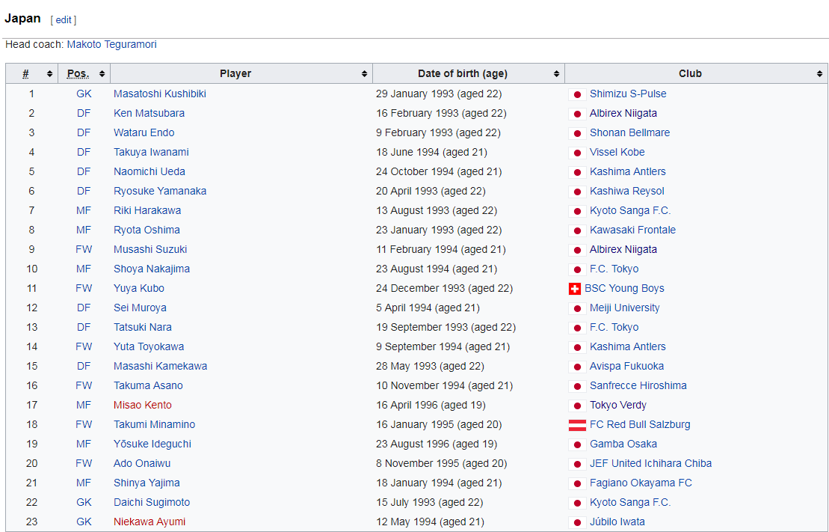This screenshot has height=532, width=829.
Task: Open Shimizu S-Pulse club link
Action: [628, 94]
